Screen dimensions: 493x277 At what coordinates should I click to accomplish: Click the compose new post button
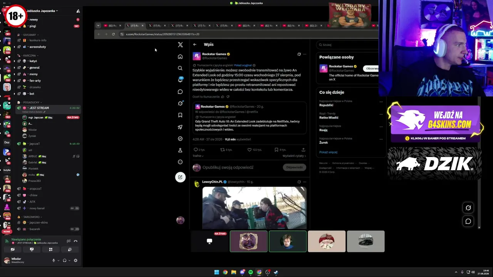(x=180, y=177)
